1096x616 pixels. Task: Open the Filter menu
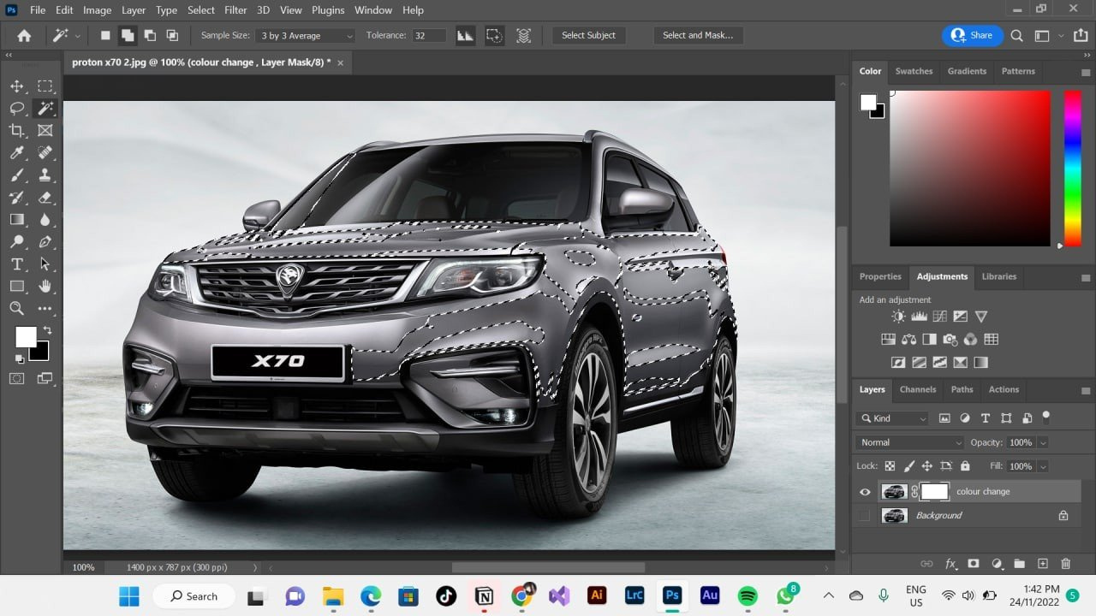point(235,10)
